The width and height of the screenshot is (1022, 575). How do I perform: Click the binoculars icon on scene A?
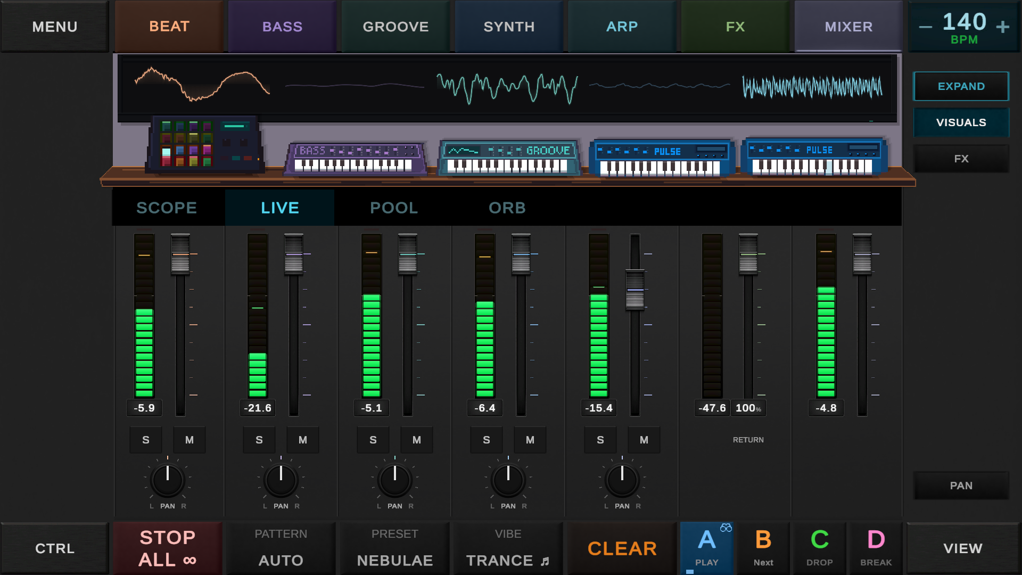[726, 528]
